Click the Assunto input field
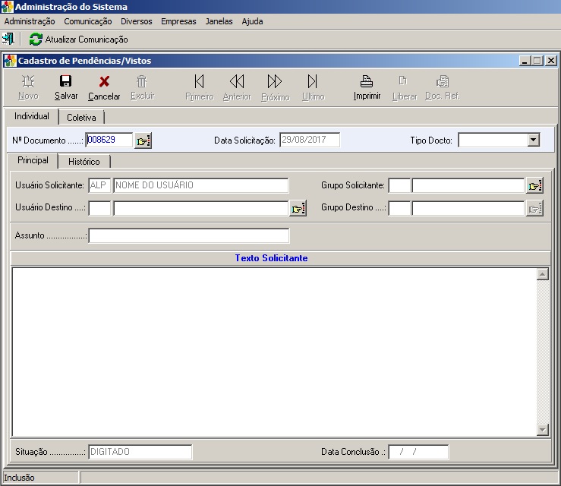 [x=188, y=236]
